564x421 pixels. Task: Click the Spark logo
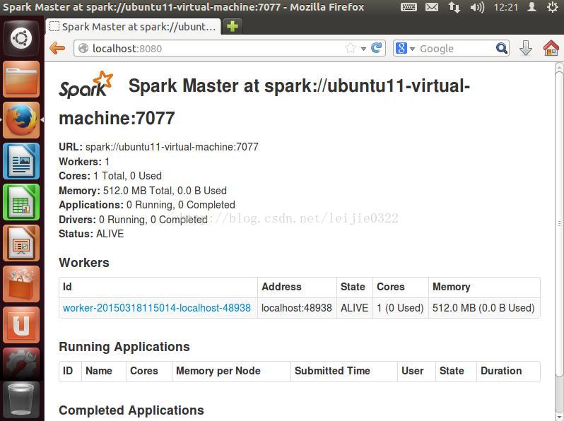point(86,85)
